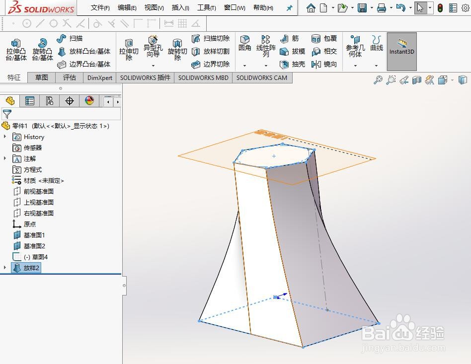
Task: Open Reference Geometry (参考几何体)
Action: [x=355, y=46]
